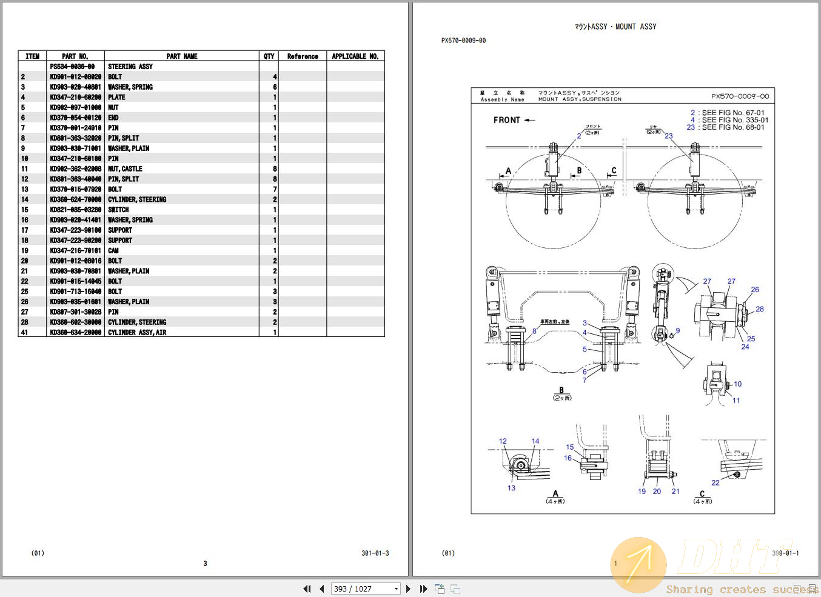Click the QTY column header
Screen dimensions: 821x597
[269, 56]
